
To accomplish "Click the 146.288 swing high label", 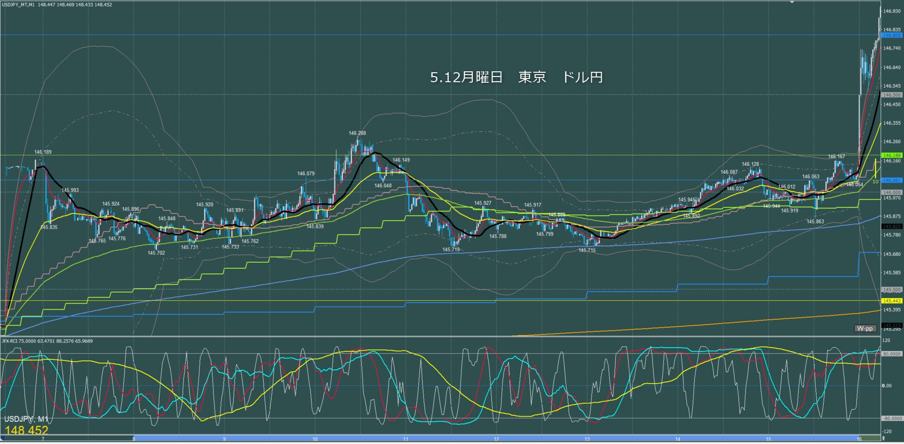I will pyautogui.click(x=357, y=133).
